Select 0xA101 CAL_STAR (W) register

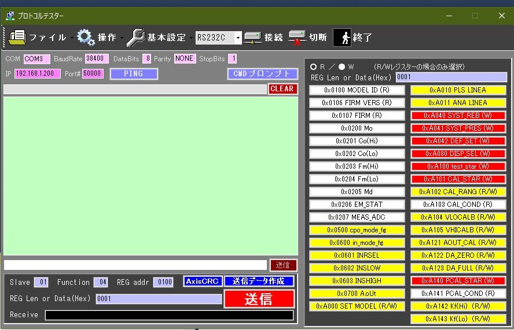(x=458, y=179)
